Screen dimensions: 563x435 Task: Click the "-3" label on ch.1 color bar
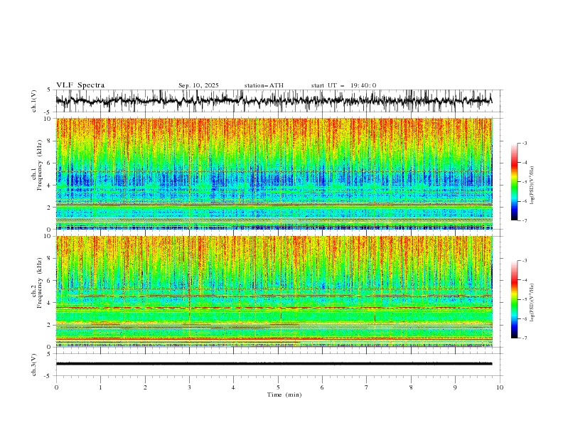point(524,143)
